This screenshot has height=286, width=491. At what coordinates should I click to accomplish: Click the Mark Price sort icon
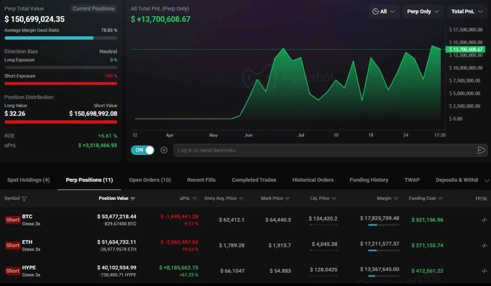coord(287,199)
